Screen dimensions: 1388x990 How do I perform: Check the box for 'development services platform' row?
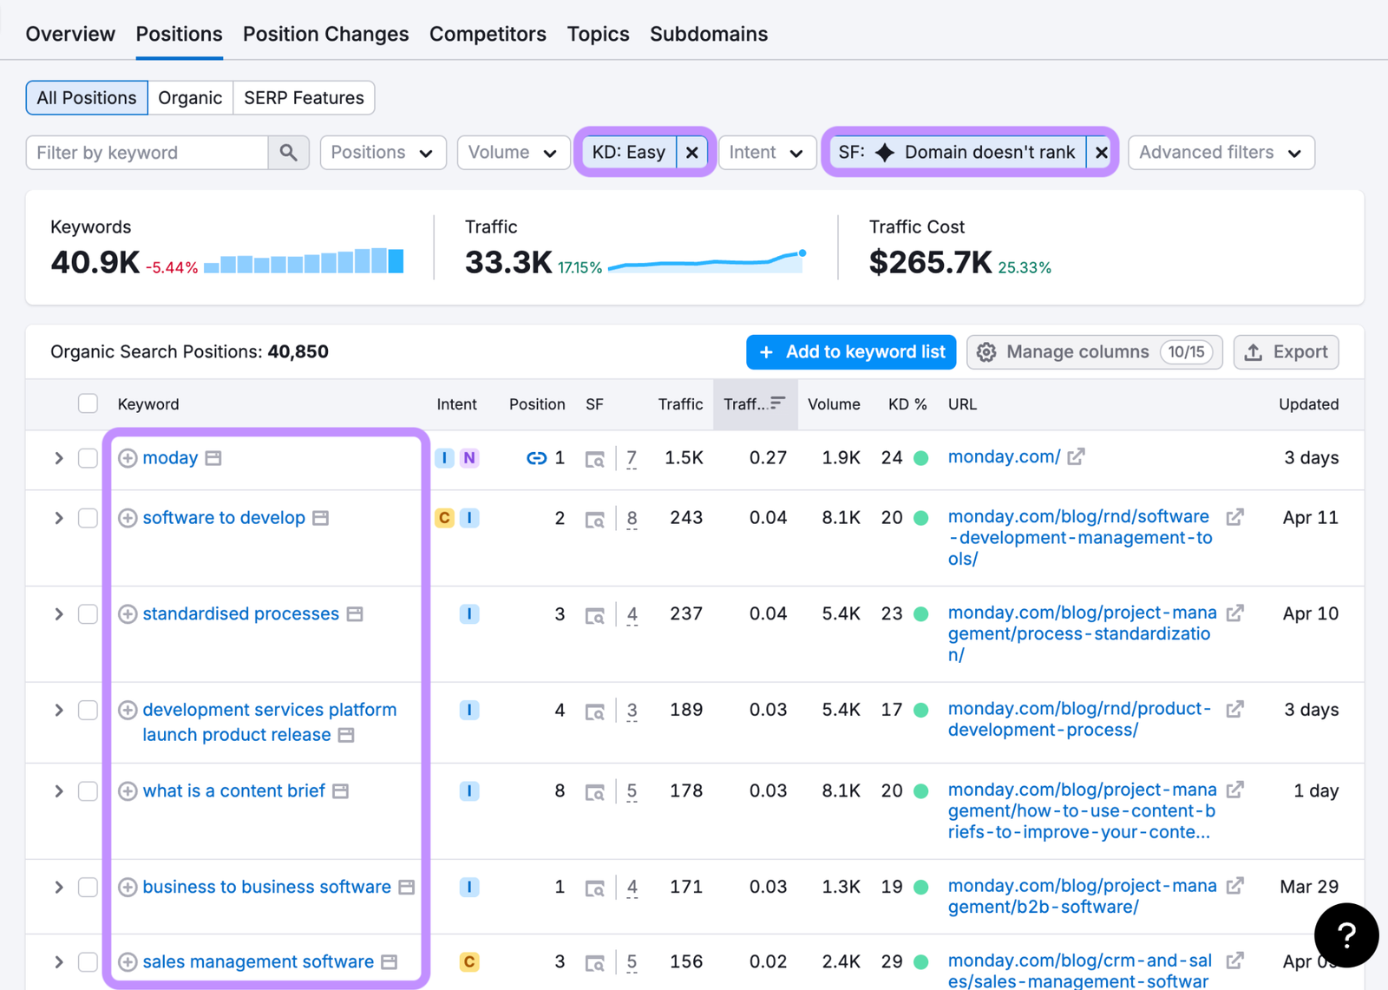point(88,711)
